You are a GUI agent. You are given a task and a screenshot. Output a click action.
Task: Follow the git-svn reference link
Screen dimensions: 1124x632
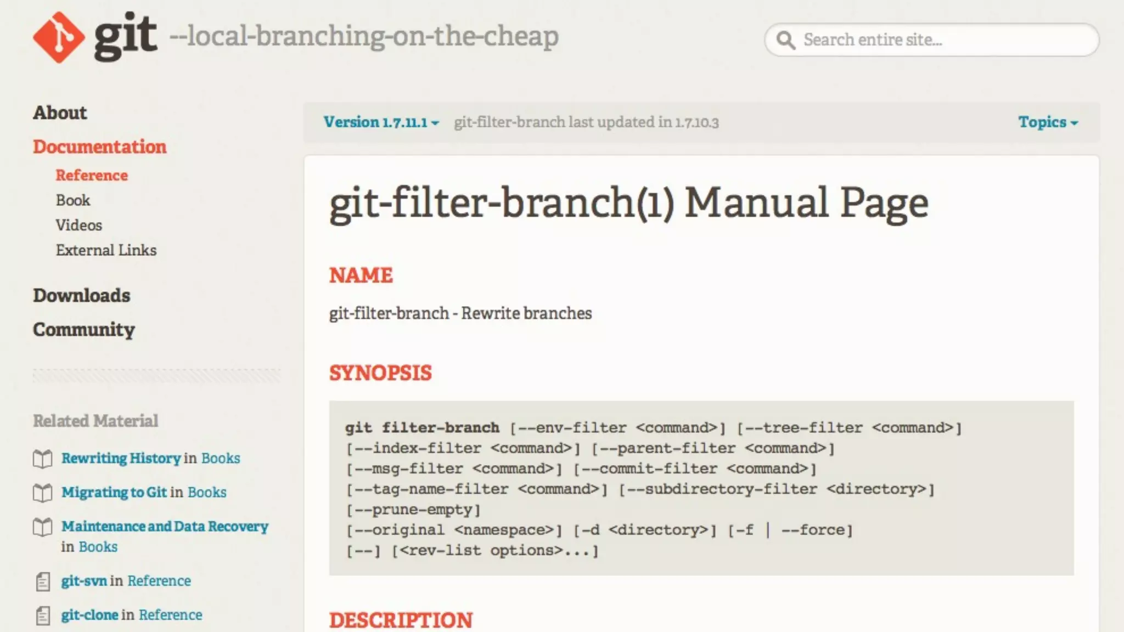pos(83,580)
